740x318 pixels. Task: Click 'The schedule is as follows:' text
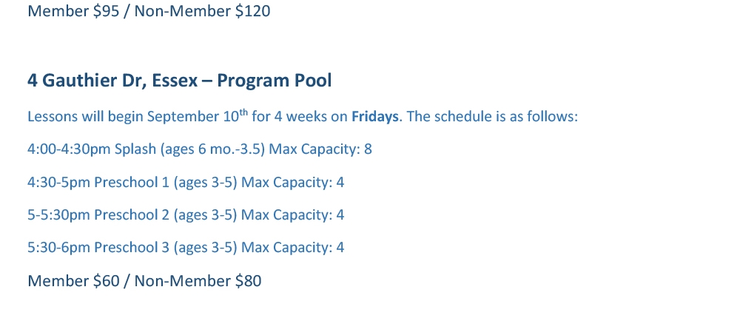click(x=492, y=117)
